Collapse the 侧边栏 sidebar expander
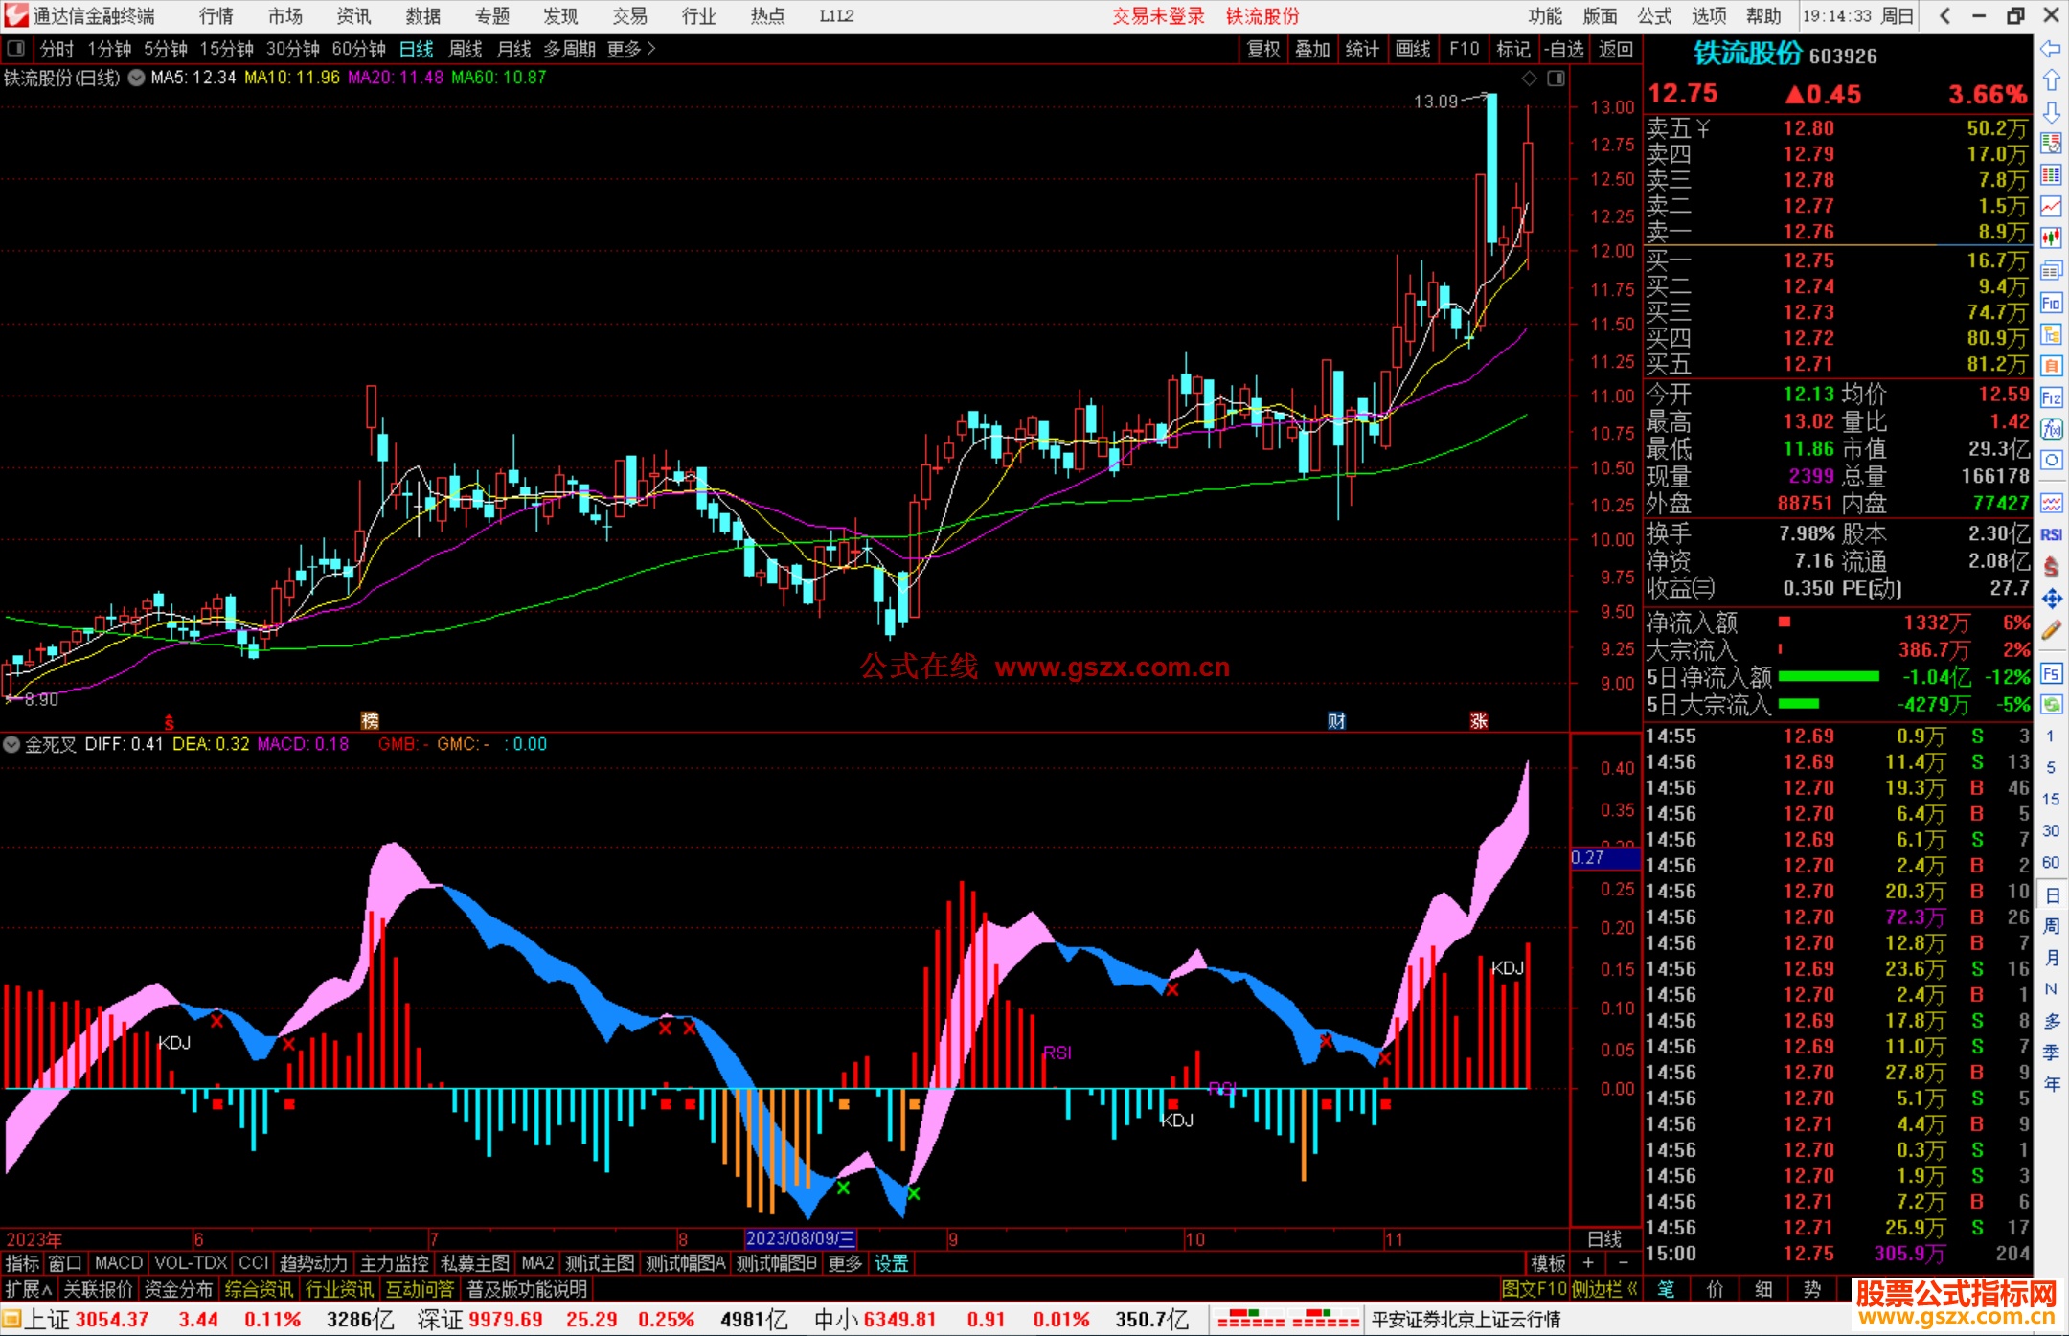The width and height of the screenshot is (2069, 1336). (1604, 1289)
